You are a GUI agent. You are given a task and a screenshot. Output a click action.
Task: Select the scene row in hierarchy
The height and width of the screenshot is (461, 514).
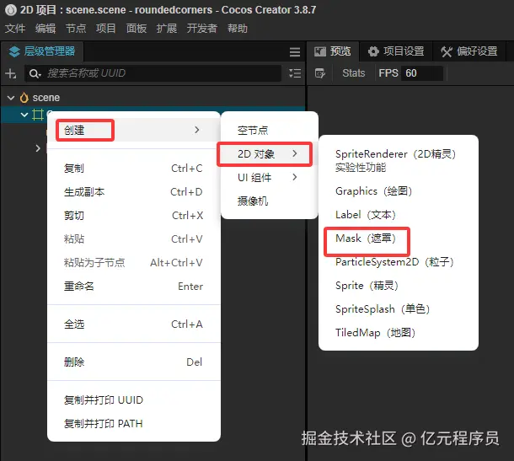tap(153, 98)
